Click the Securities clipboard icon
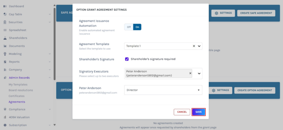Viewport: 283px width, 130px height. coord(5,22)
